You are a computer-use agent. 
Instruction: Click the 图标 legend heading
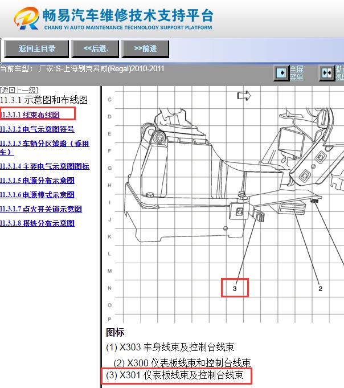point(115,332)
